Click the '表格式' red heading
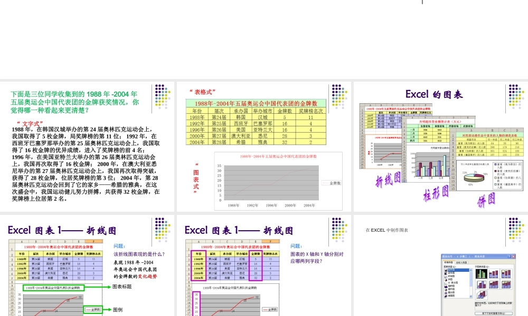The width and height of the screenshot is (528, 316). click(x=202, y=92)
